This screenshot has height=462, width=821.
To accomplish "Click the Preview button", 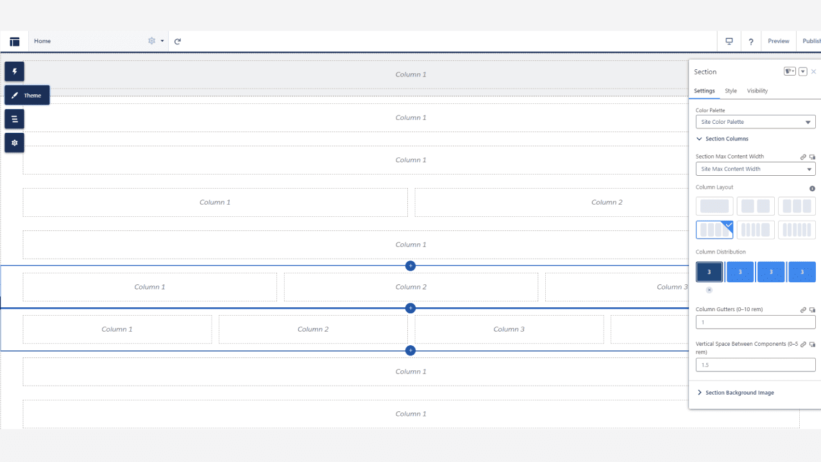I will click(778, 40).
